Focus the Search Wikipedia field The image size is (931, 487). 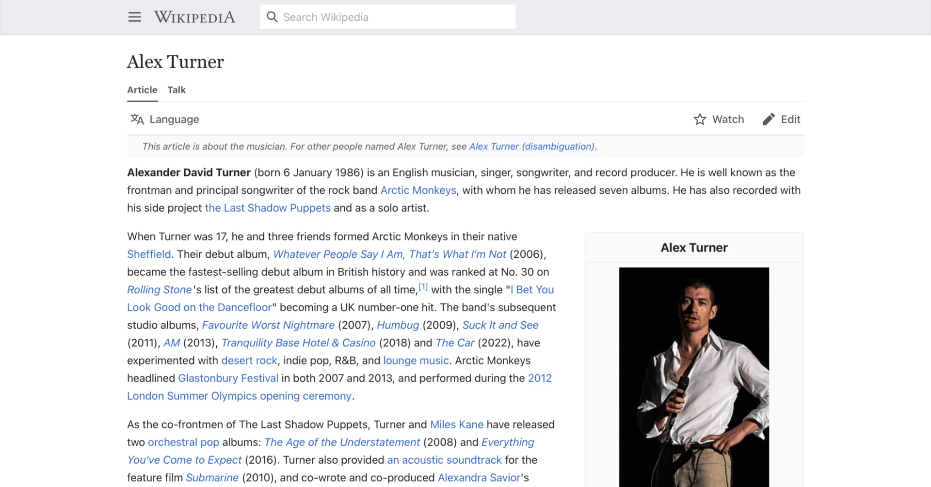pos(387,17)
